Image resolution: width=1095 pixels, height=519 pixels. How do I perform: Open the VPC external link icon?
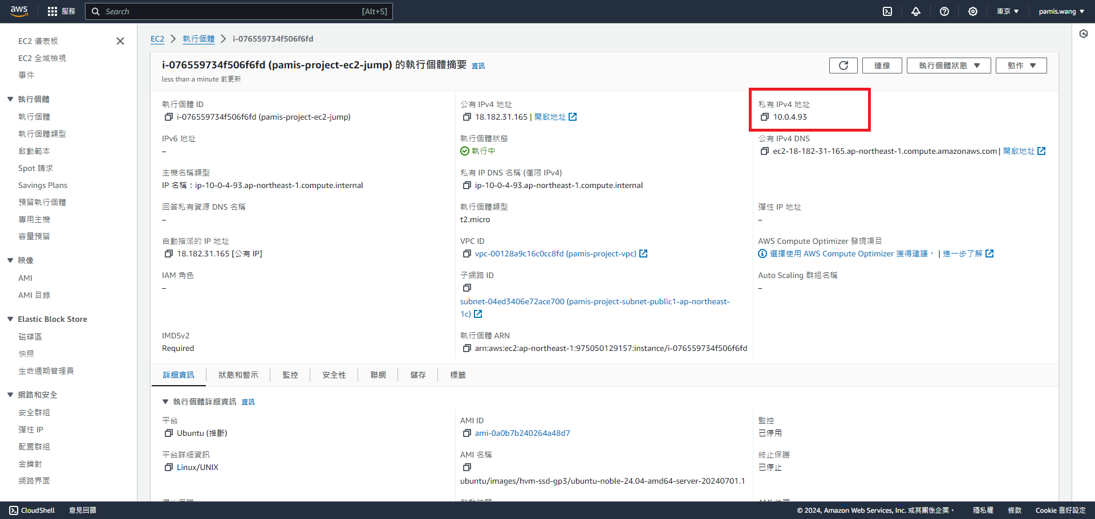(643, 254)
